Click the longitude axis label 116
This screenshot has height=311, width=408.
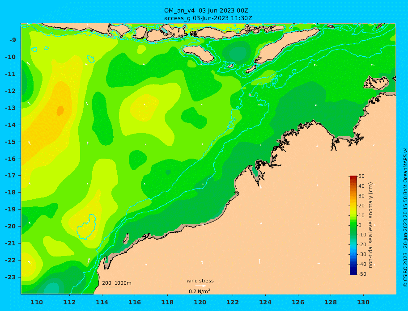[x=135, y=302]
